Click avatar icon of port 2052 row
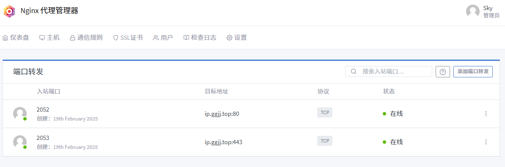Image resolution: width=505 pixels, height=167 pixels. click(19, 114)
